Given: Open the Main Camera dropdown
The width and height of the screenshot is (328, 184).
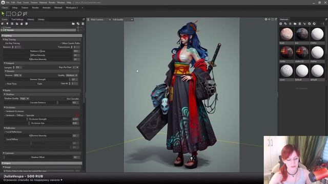Looking at the screenshot, I should click(100, 19).
